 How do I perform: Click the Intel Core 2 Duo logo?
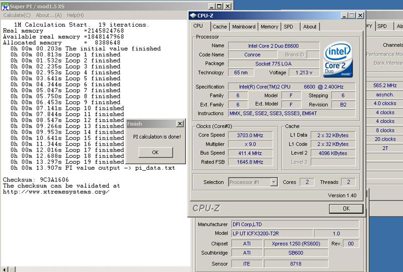[338, 59]
